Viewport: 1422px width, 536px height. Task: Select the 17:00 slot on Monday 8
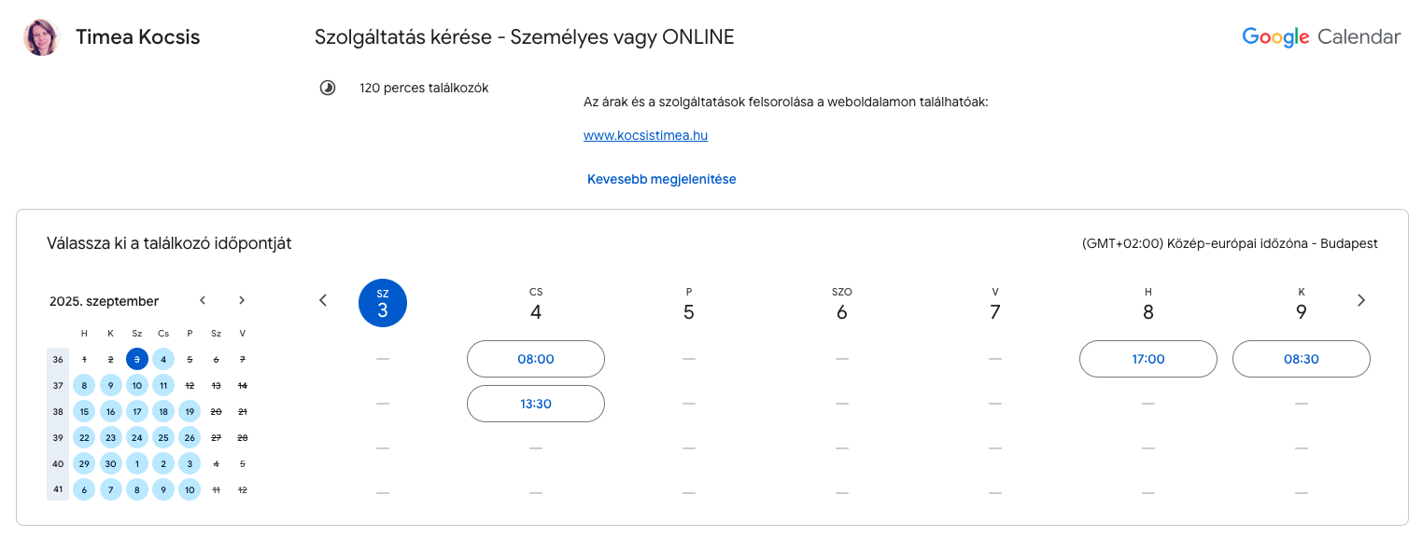click(x=1147, y=359)
